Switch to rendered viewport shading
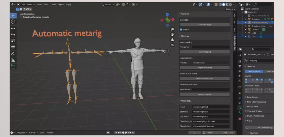 (230, 4)
